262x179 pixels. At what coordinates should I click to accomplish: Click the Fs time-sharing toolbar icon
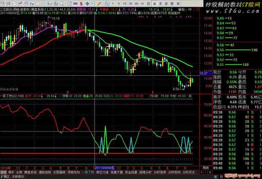click(107, 4)
